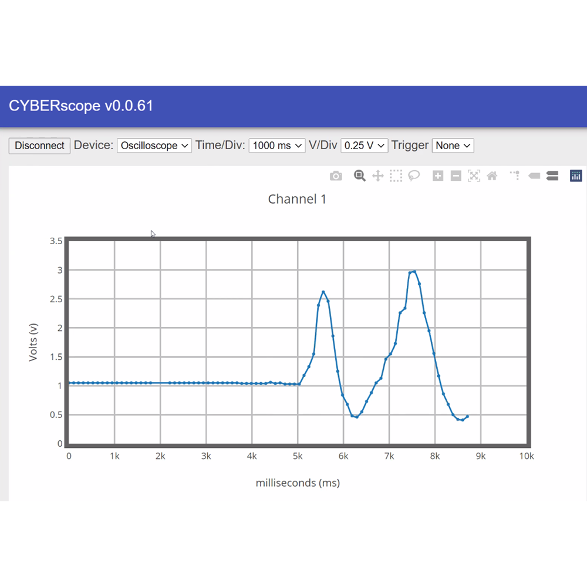The image size is (587, 587).
Task: Choose the Lasso Select tool
Action: click(x=414, y=176)
